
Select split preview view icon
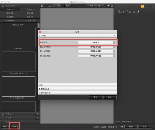tap(54, 6)
